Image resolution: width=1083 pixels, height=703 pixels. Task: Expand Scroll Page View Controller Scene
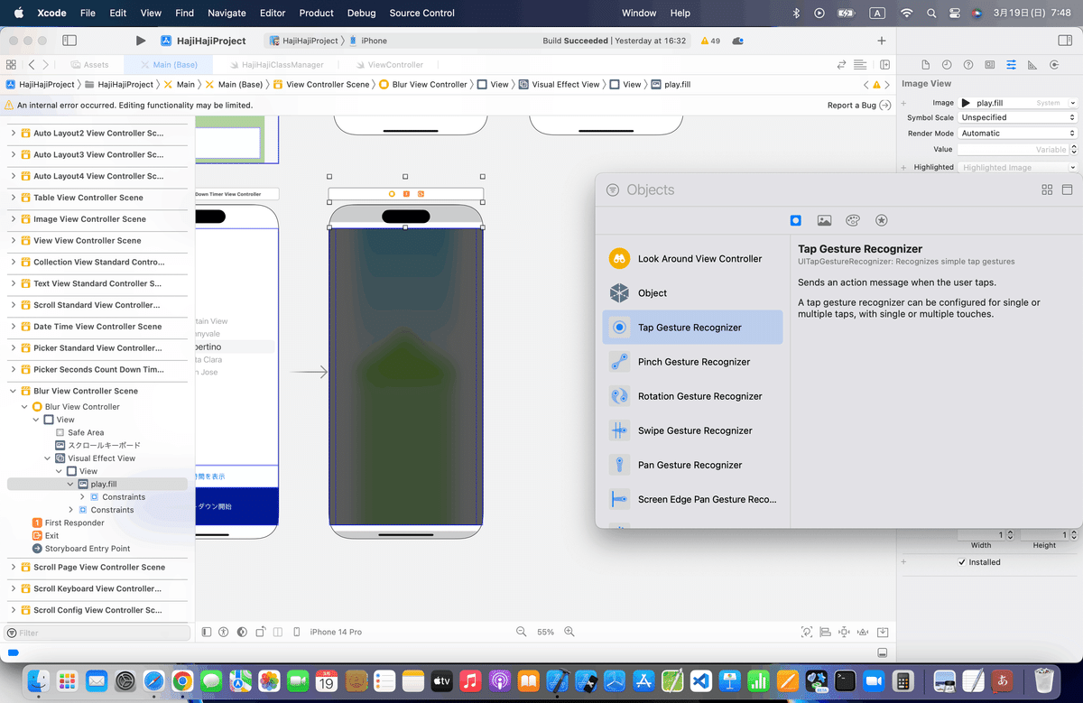pyautogui.click(x=14, y=568)
